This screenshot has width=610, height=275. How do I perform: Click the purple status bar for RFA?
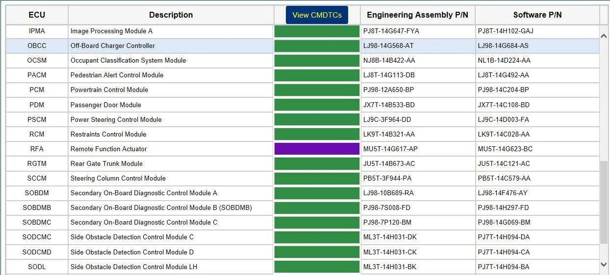pos(317,149)
